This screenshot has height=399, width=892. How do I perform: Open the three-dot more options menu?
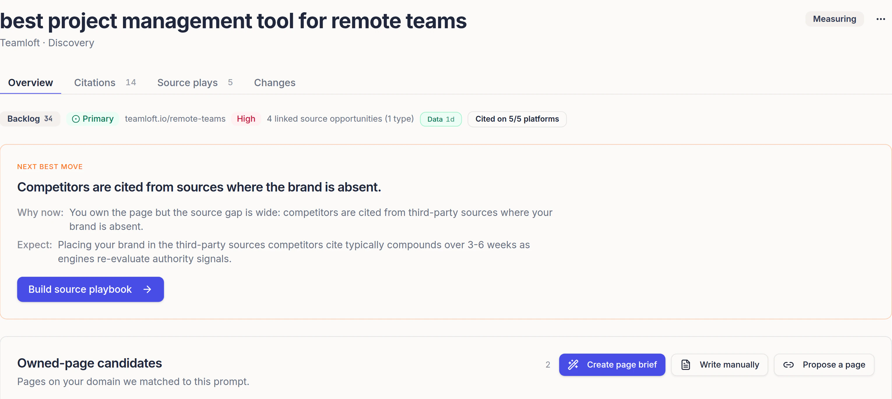point(881,19)
